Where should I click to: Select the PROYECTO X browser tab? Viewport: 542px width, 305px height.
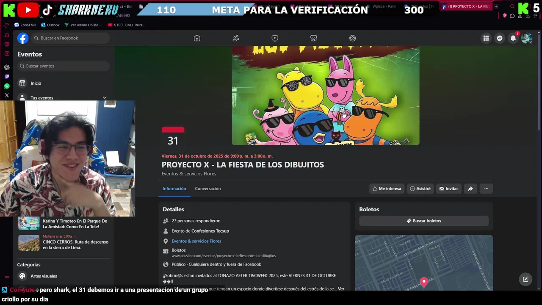pos(465,6)
